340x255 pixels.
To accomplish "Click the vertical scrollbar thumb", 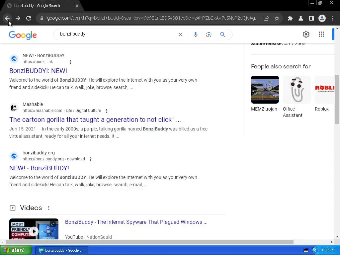I will pos(337,99).
